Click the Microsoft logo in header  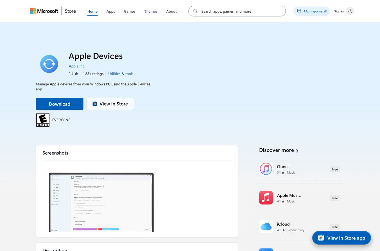[44, 11]
